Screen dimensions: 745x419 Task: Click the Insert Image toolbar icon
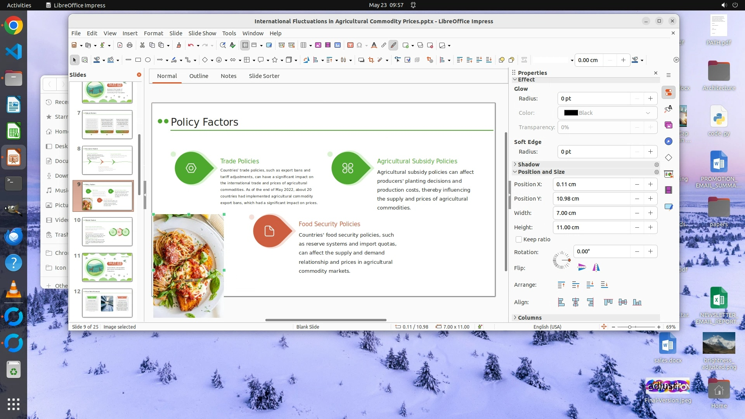click(318, 45)
